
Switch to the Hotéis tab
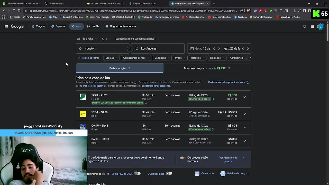point(93,26)
